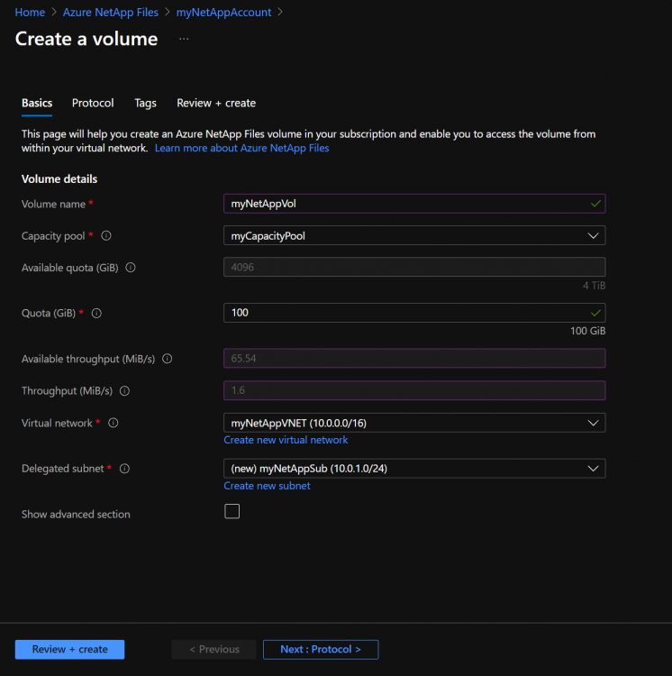Navigate to Home breadcrumb
The width and height of the screenshot is (672, 676).
30,13
